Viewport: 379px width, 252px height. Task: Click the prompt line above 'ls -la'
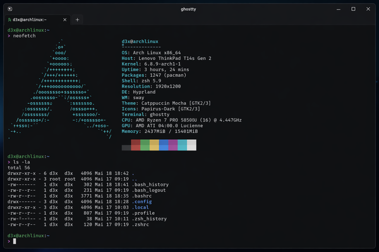[x=28, y=156]
